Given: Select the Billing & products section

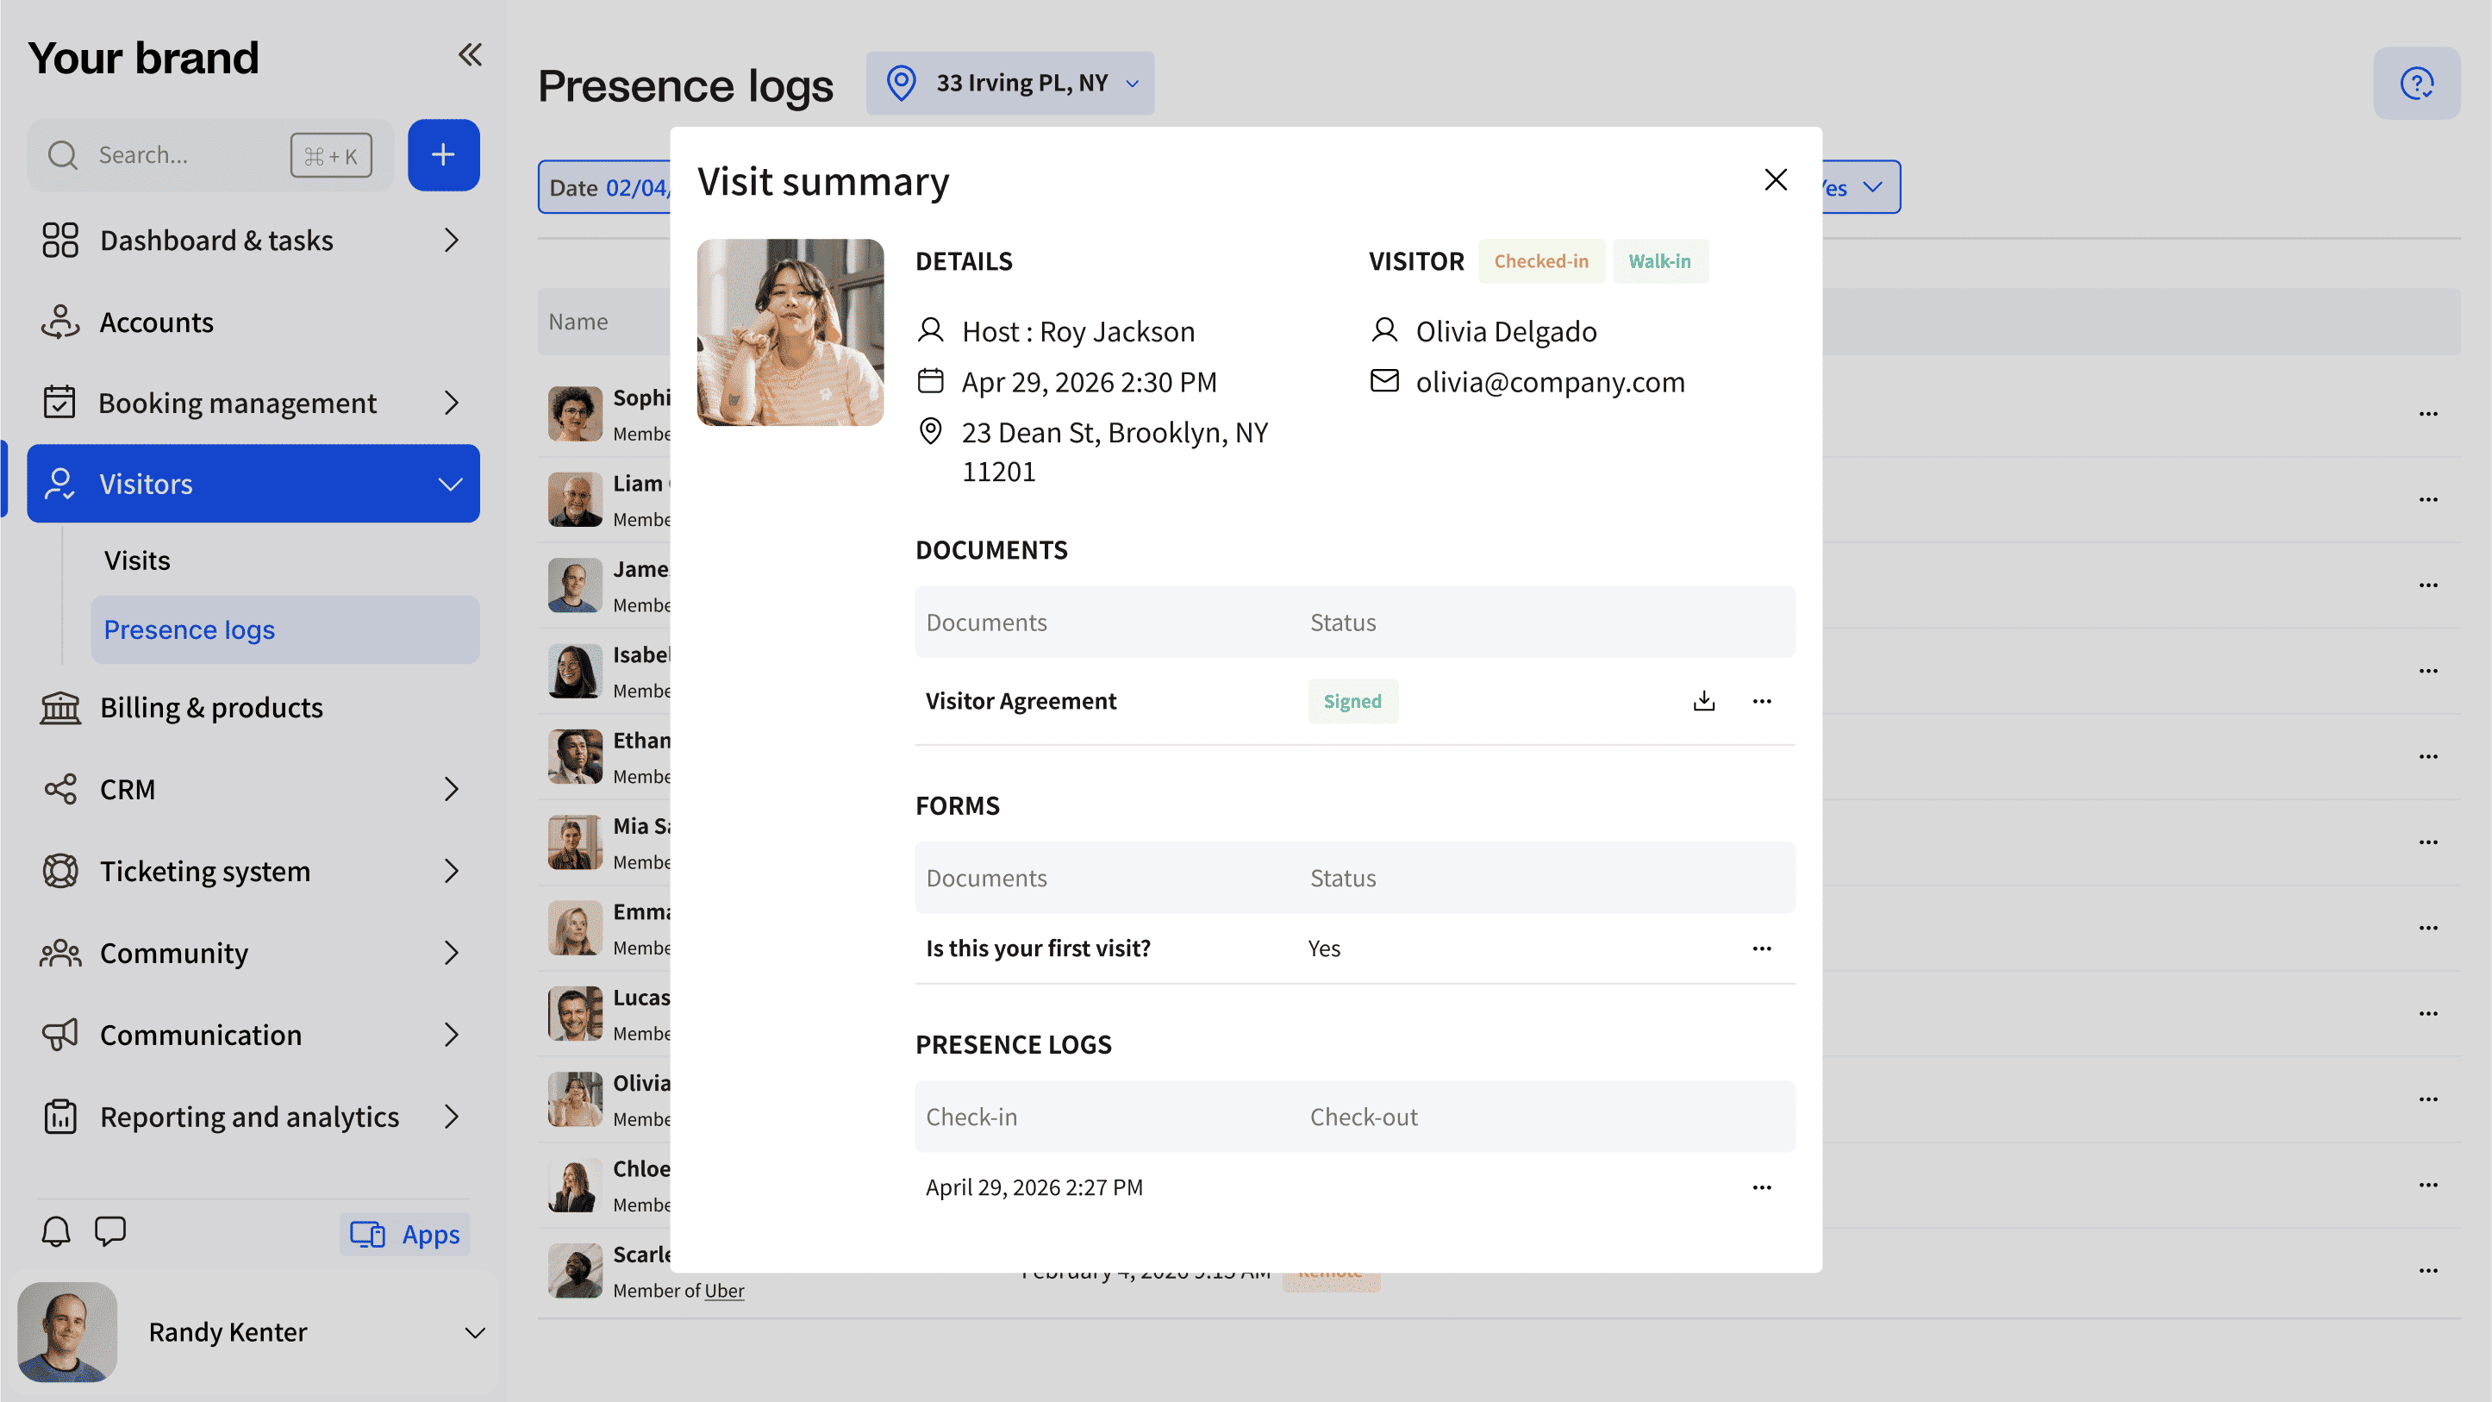Looking at the screenshot, I should point(211,707).
